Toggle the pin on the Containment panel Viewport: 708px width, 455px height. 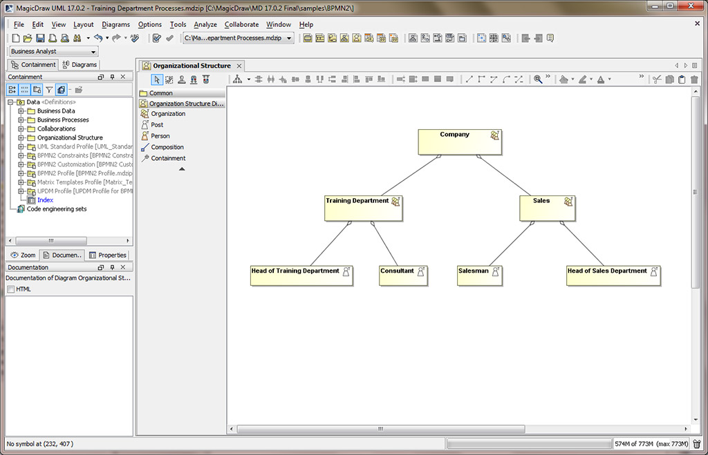click(112, 77)
